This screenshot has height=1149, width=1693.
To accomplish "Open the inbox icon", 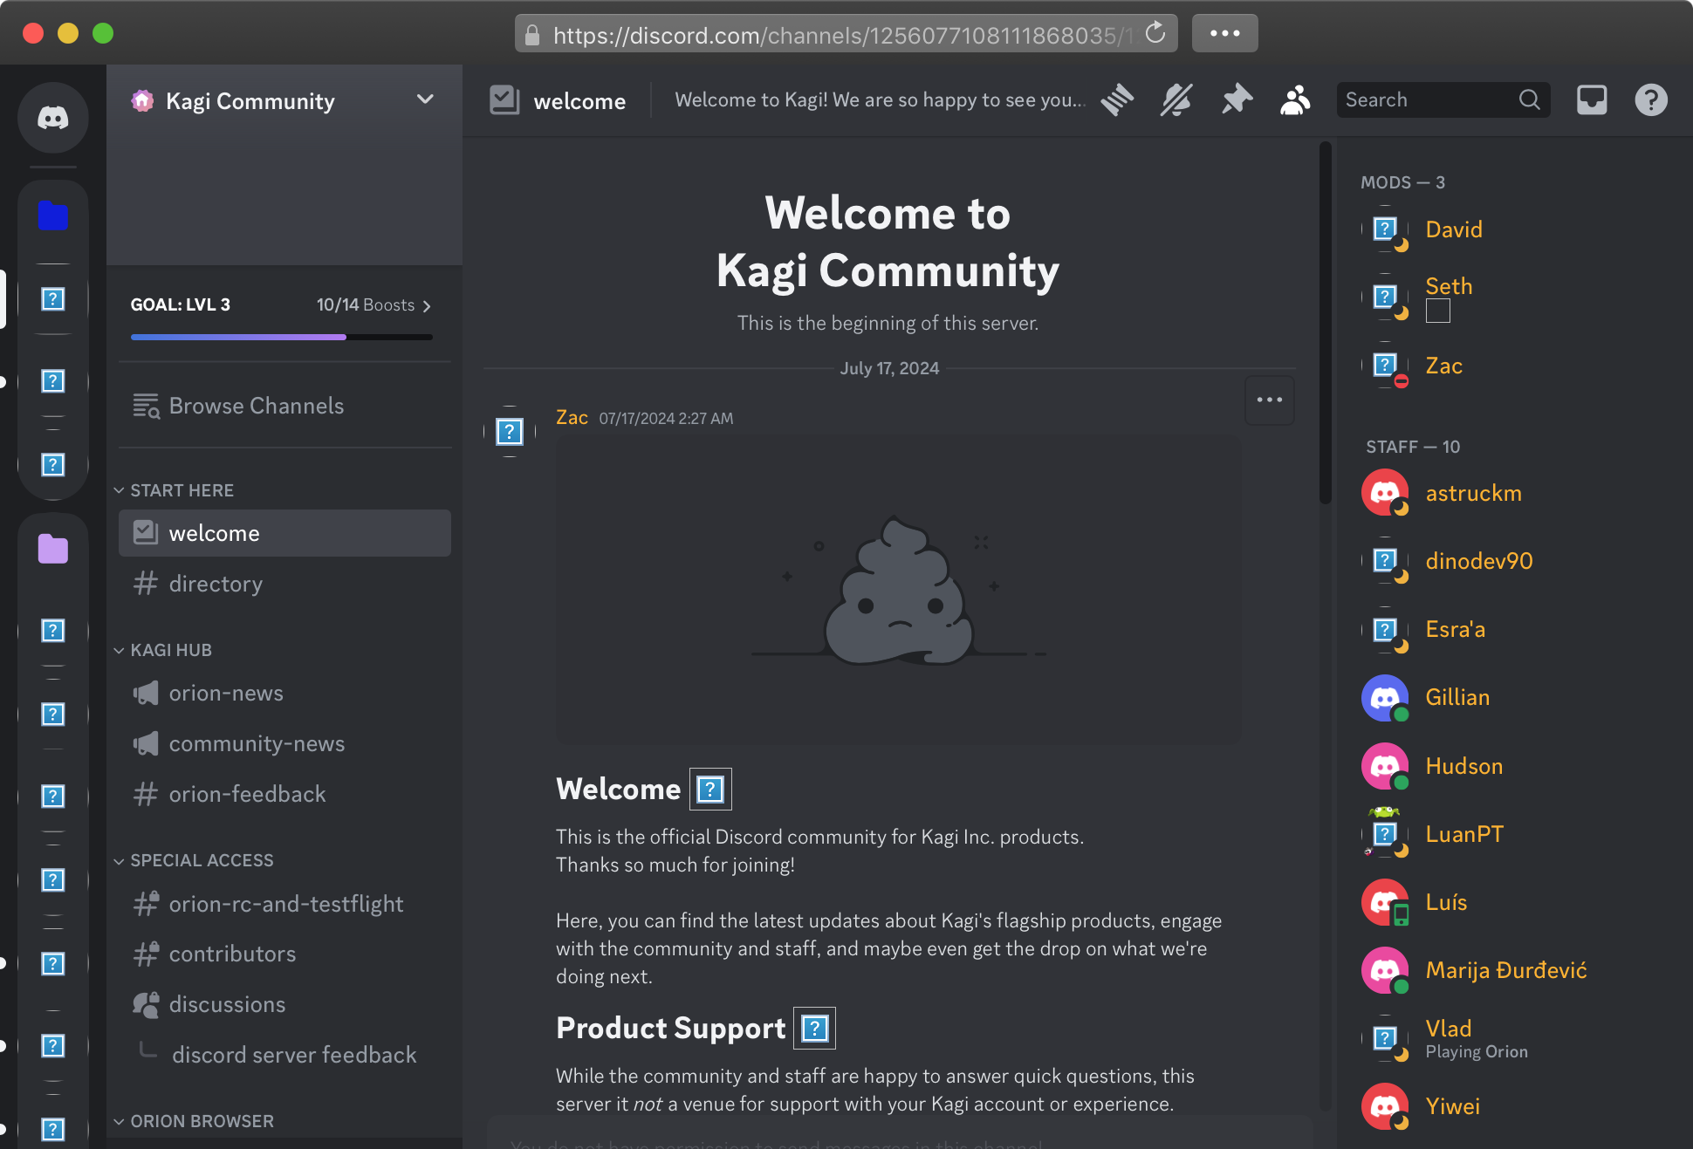I will point(1591,100).
